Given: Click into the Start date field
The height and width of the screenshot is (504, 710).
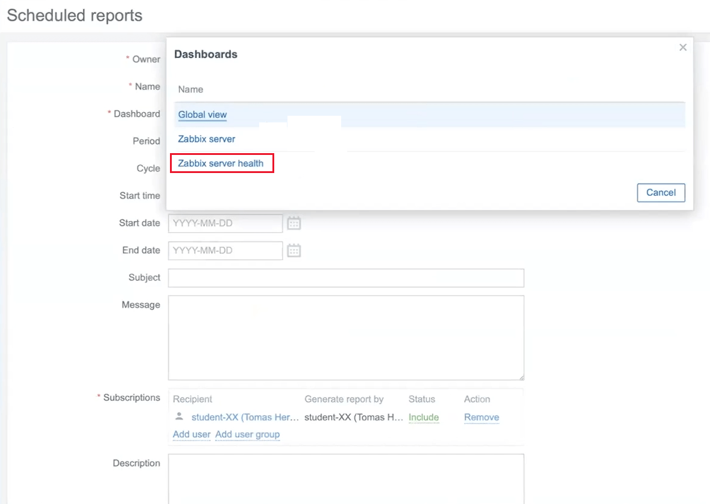Looking at the screenshot, I should click(x=225, y=223).
